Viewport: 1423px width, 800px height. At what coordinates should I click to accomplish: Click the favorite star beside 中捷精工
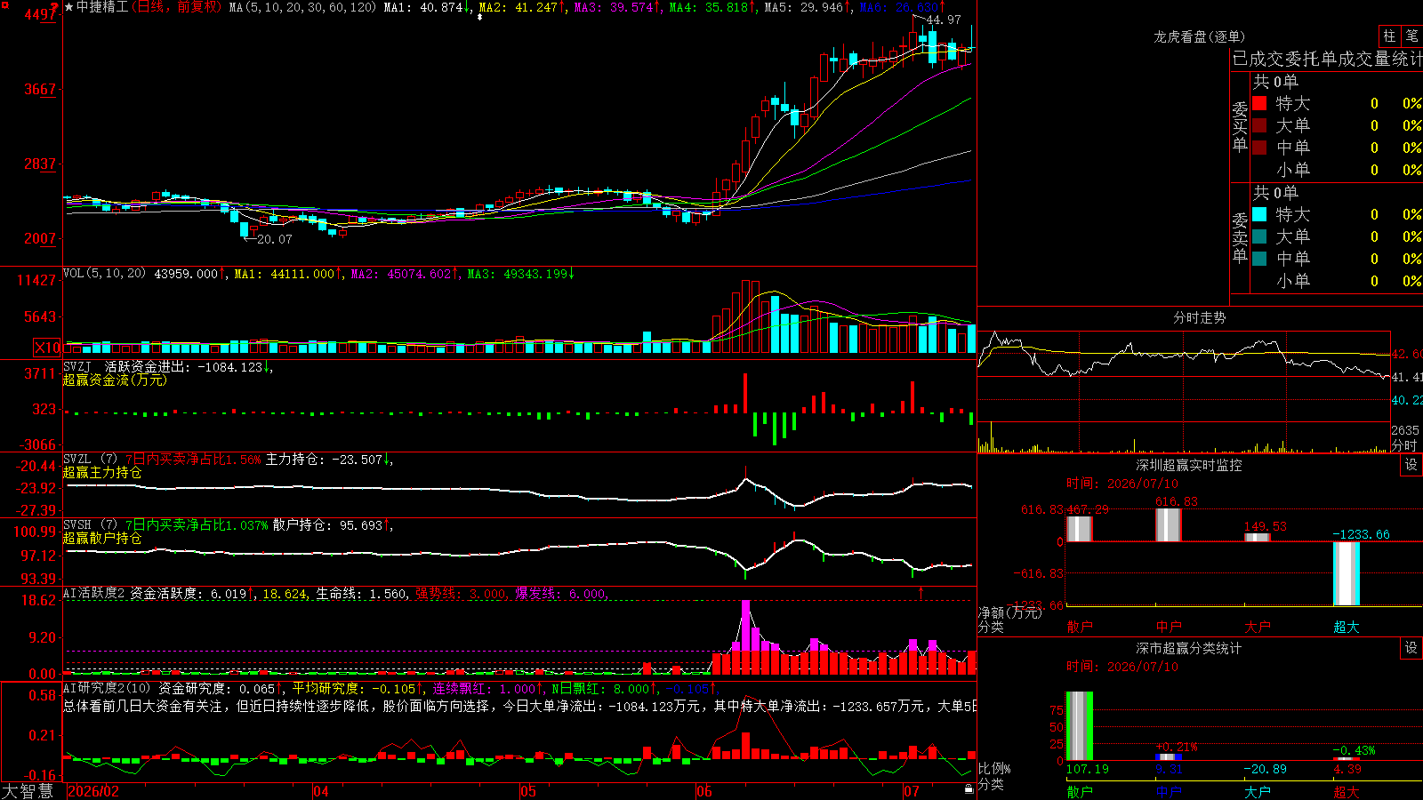click(68, 7)
